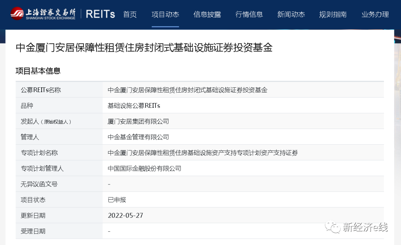This screenshot has width=401, height=245.
Task: Navigate to 新闻动态 menu
Action: pos(291,14)
